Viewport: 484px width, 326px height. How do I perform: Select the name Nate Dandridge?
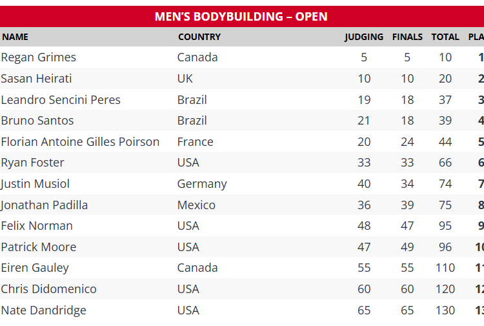[43, 311]
